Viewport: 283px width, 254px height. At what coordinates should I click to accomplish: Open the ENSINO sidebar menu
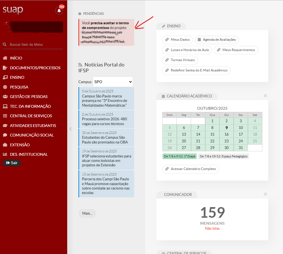tap(17, 77)
